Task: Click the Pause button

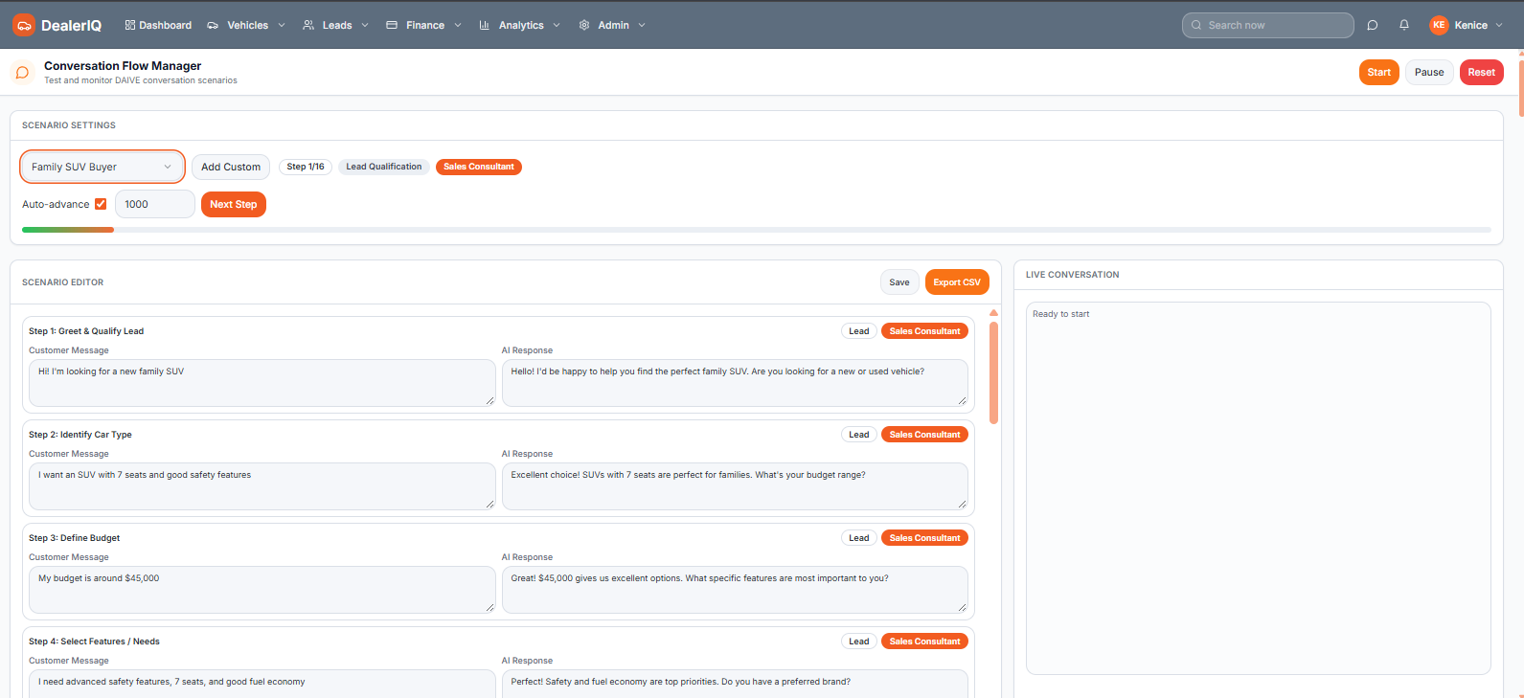Action: click(x=1429, y=72)
